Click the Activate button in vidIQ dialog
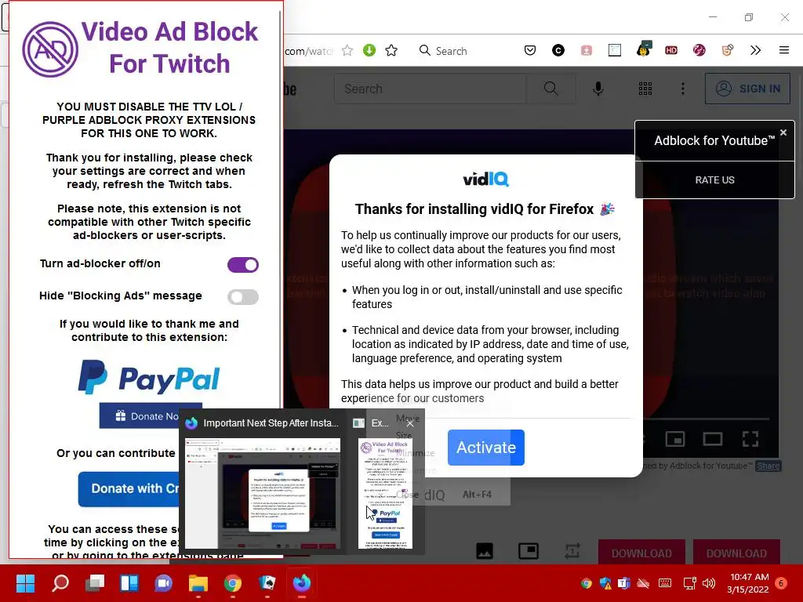The image size is (803, 602). click(485, 448)
